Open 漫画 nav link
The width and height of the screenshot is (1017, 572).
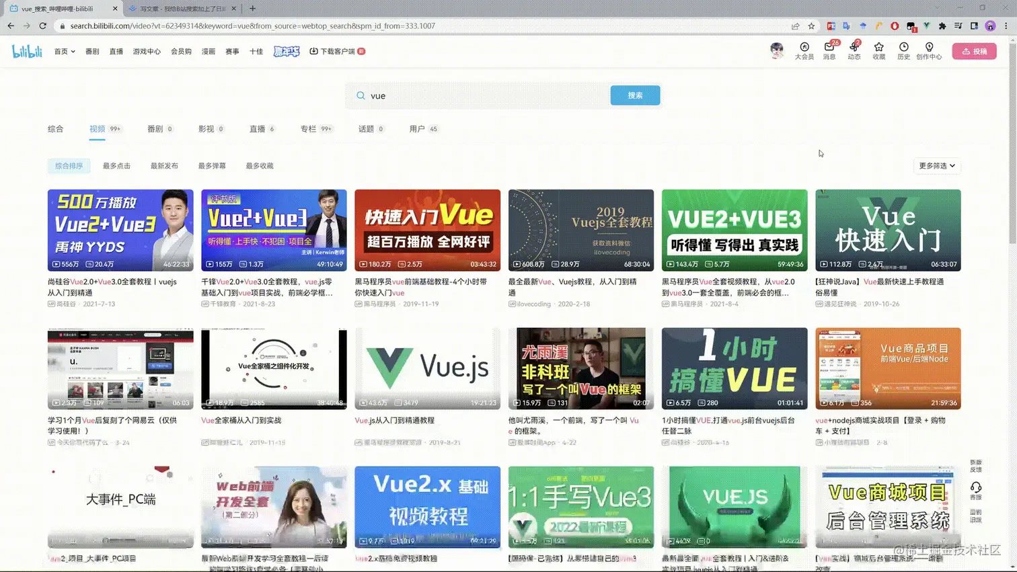pos(209,51)
